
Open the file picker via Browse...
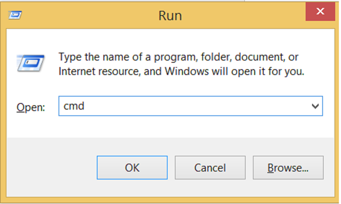288,168
